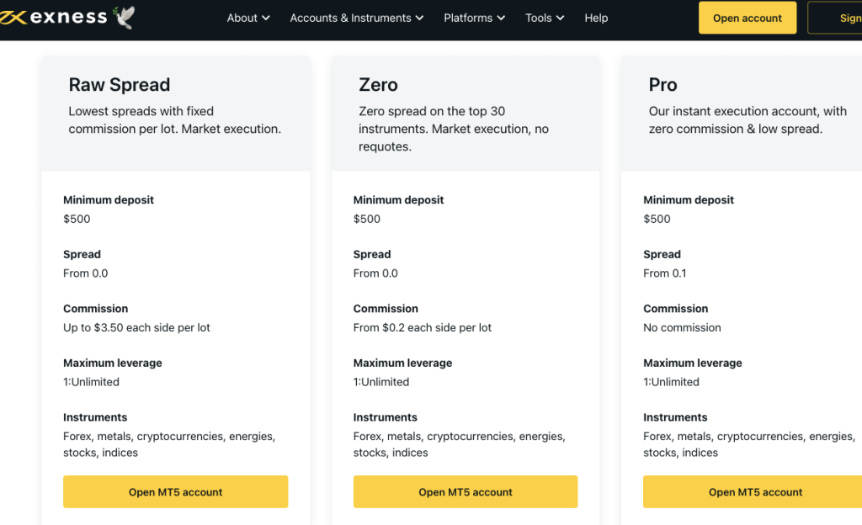Screen dimensions: 862x525
Task: Open MT5 account for Raw Spread
Action: 175,491
